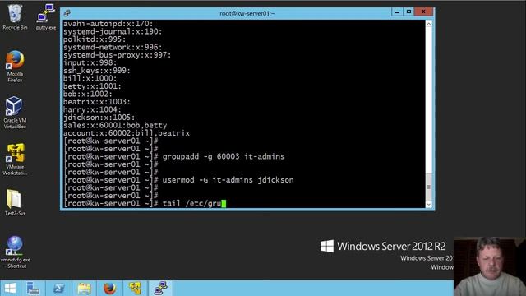Minimize the PuTTY terminal window
This screenshot has width=526, height=296.
[x=397, y=12]
